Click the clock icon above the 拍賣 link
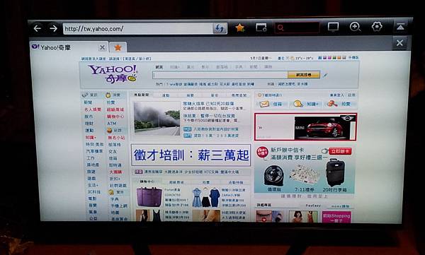Image resolution: width=425 pixels, height=255 pixels. [x=108, y=95]
